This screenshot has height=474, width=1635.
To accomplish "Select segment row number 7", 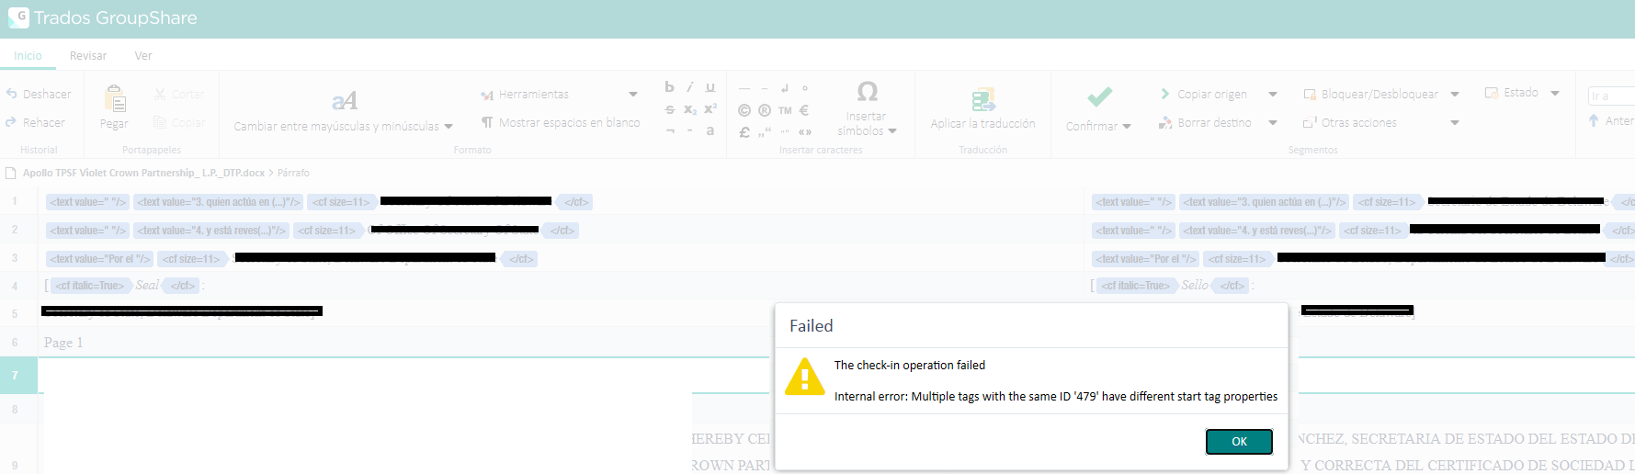I will point(15,375).
